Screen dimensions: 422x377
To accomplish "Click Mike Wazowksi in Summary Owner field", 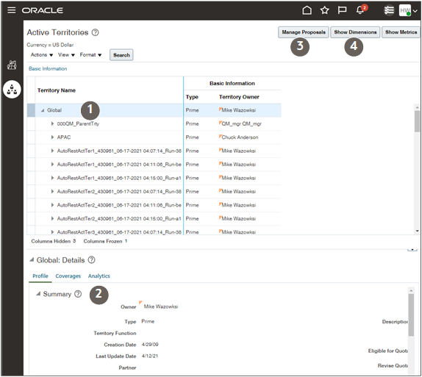I will click(x=161, y=306).
